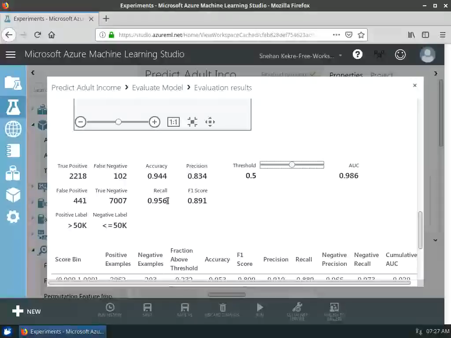The width and height of the screenshot is (451, 338).
Task: Open the Experiments flask sidebar icon
Action: click(x=13, y=107)
